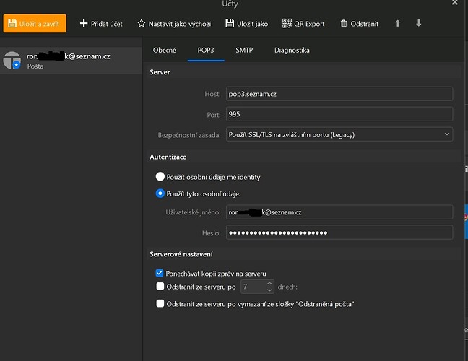Select Použít tyto osobní údaje radio
Viewport: 468px width, 361px height.
[160, 193]
